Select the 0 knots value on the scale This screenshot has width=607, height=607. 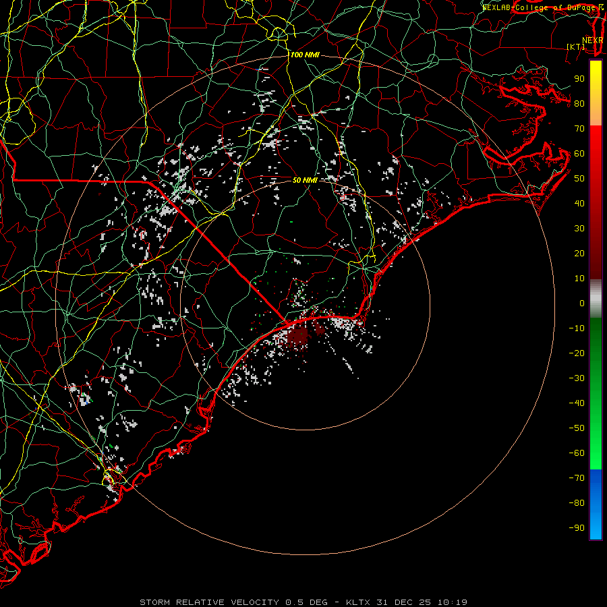(x=582, y=303)
